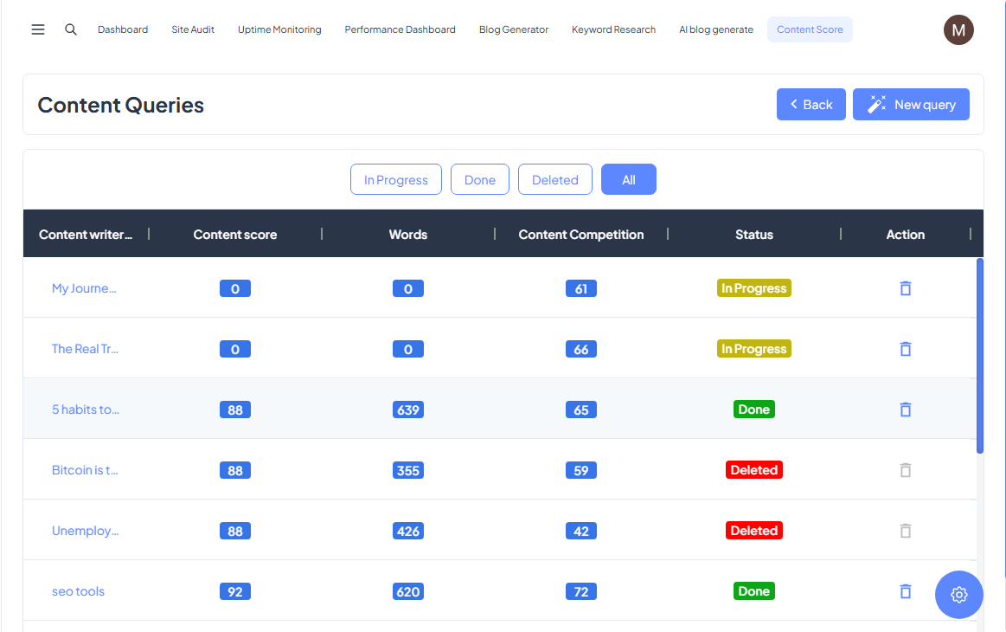Delete the 'My Journe...' query row

tap(905, 288)
